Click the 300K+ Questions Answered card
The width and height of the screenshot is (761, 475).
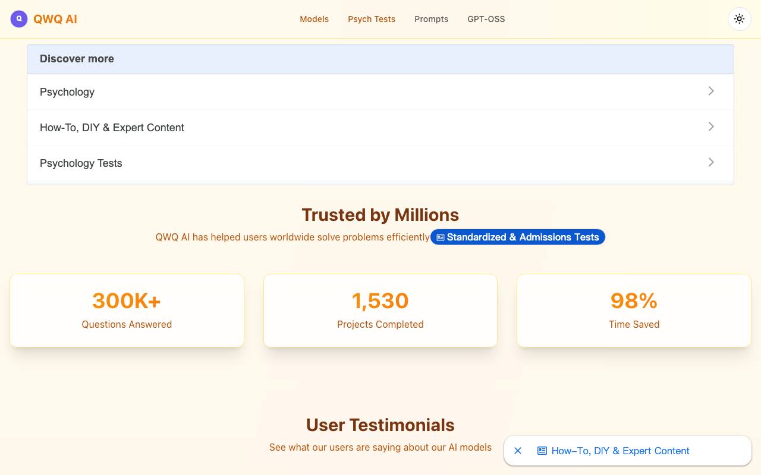(127, 311)
